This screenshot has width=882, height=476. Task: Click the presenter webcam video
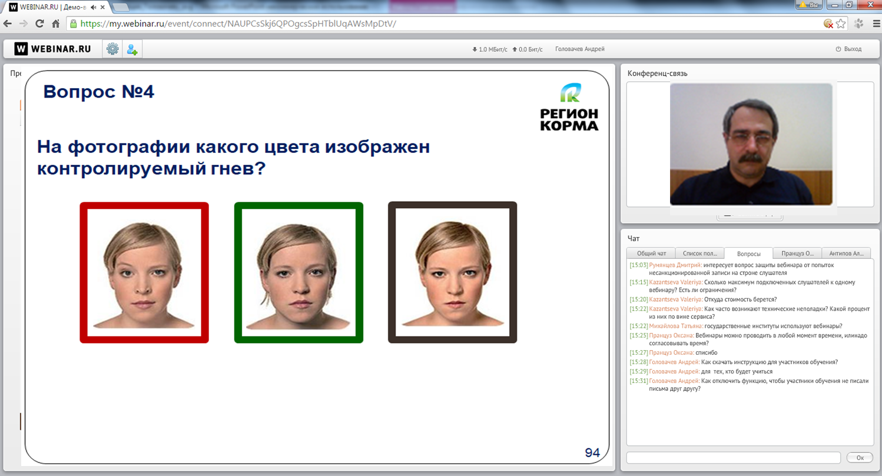pyautogui.click(x=751, y=144)
